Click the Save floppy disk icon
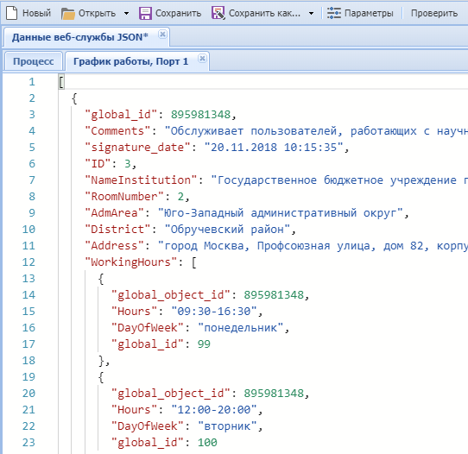 [x=145, y=14]
